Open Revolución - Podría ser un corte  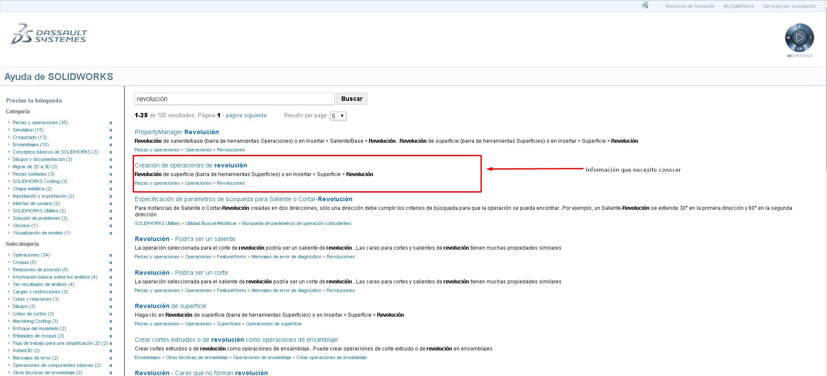click(x=181, y=273)
